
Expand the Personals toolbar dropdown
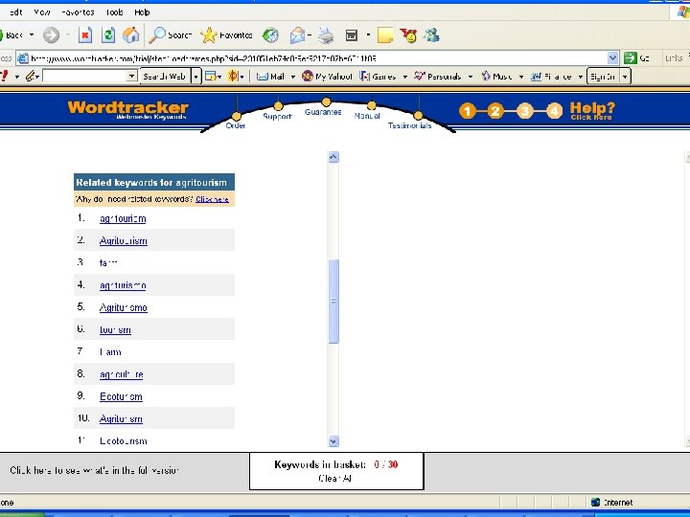pyautogui.click(x=471, y=77)
